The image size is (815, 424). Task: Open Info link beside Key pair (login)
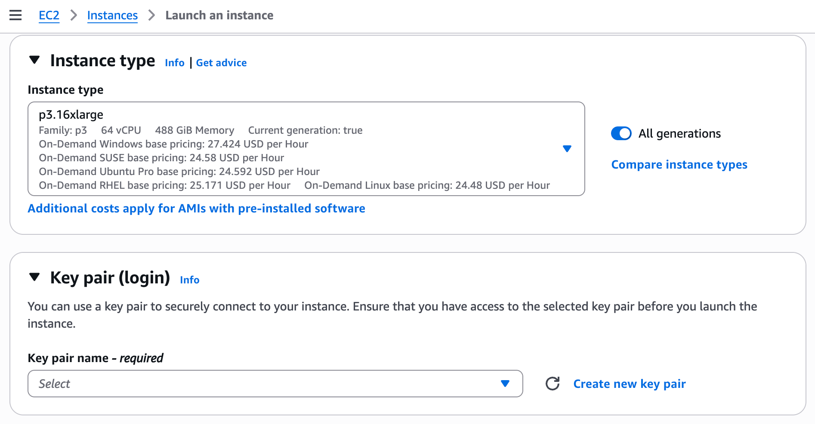pyautogui.click(x=189, y=280)
